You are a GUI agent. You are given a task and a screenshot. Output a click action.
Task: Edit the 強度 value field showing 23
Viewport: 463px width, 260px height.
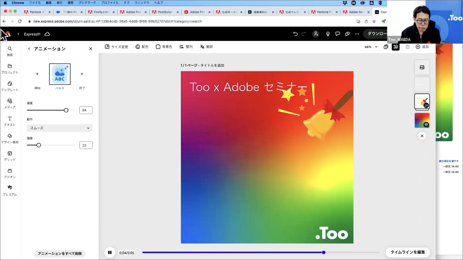(86, 145)
